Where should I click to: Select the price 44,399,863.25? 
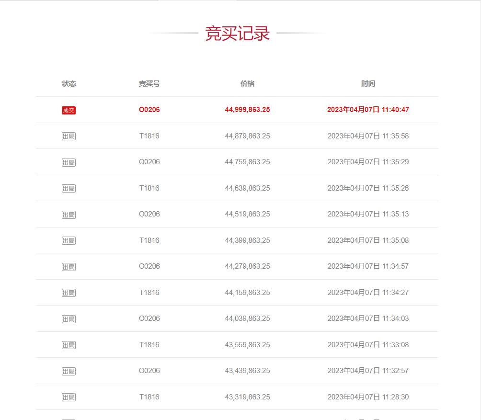pyautogui.click(x=247, y=240)
